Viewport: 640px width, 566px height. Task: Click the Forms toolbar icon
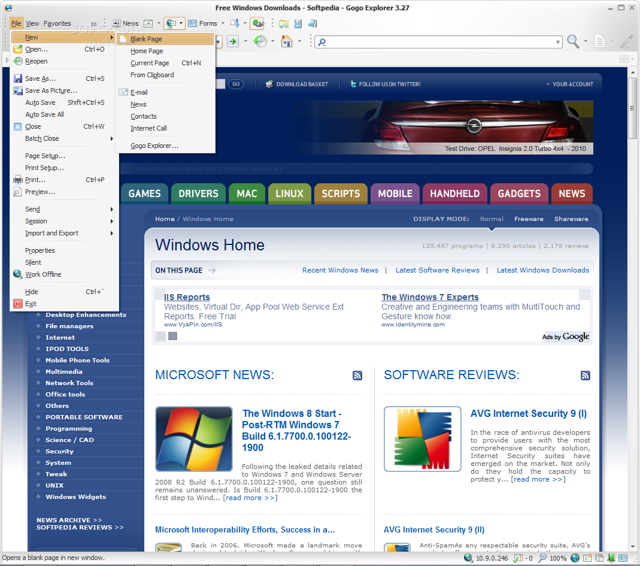pos(193,24)
